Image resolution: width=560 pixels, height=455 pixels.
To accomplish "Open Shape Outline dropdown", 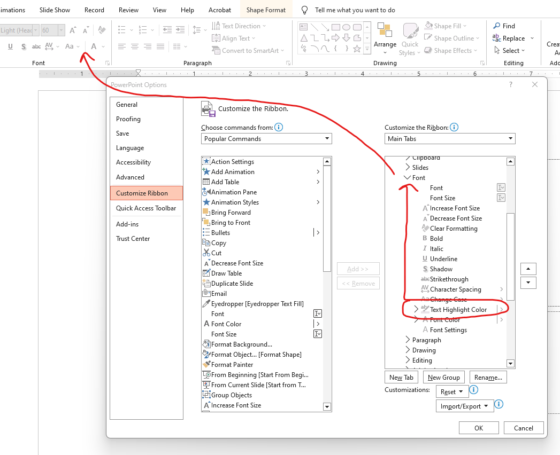I will [x=452, y=38].
